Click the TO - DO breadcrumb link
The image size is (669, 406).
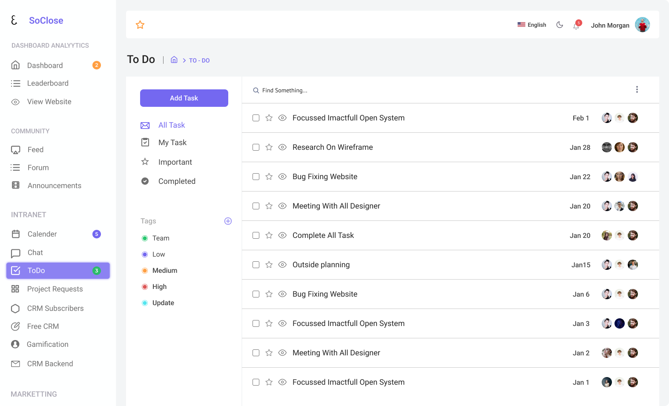coord(199,60)
